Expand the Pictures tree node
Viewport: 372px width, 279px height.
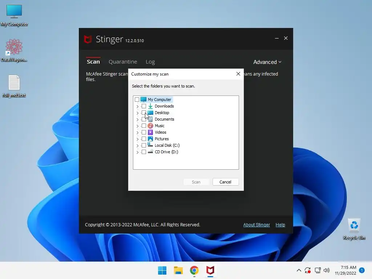[137, 139]
